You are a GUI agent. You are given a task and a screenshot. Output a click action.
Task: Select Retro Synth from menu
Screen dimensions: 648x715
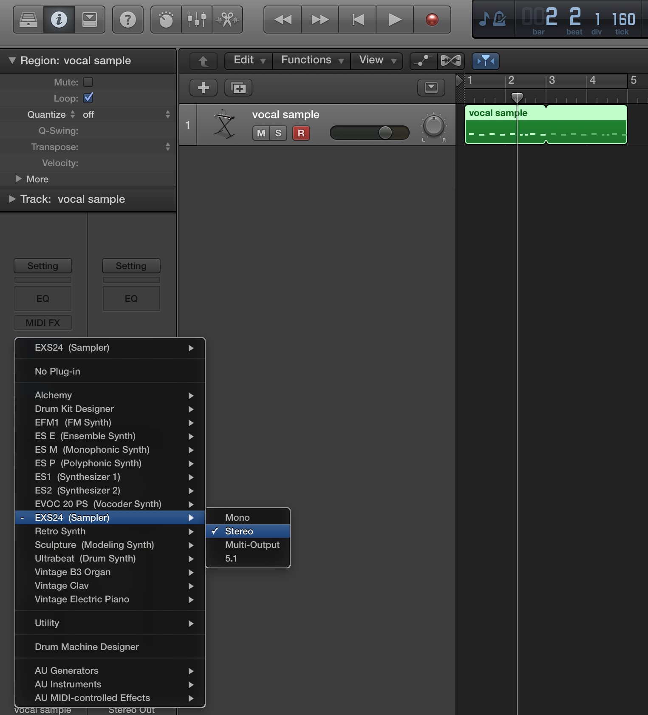110,531
